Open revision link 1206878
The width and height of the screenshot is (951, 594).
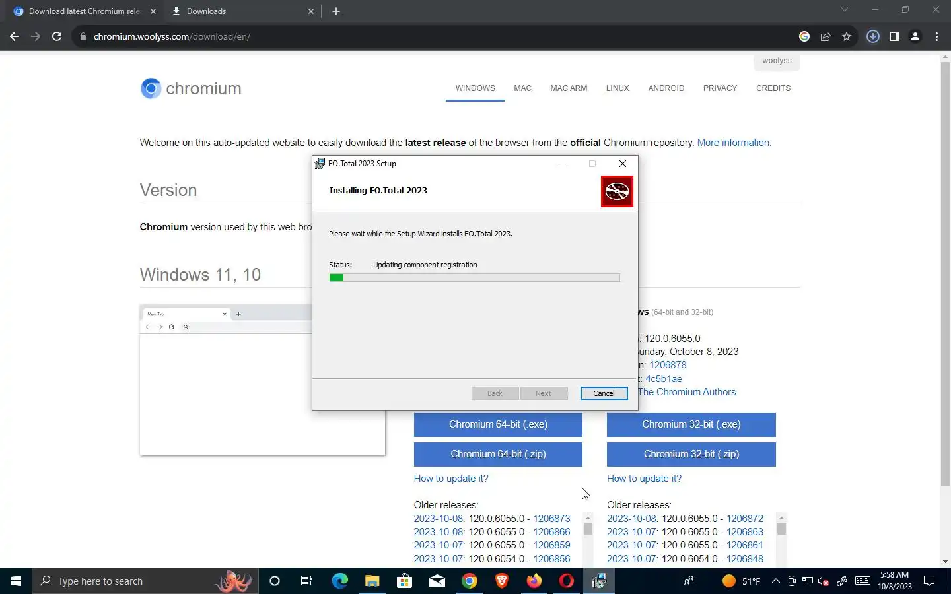tap(668, 365)
